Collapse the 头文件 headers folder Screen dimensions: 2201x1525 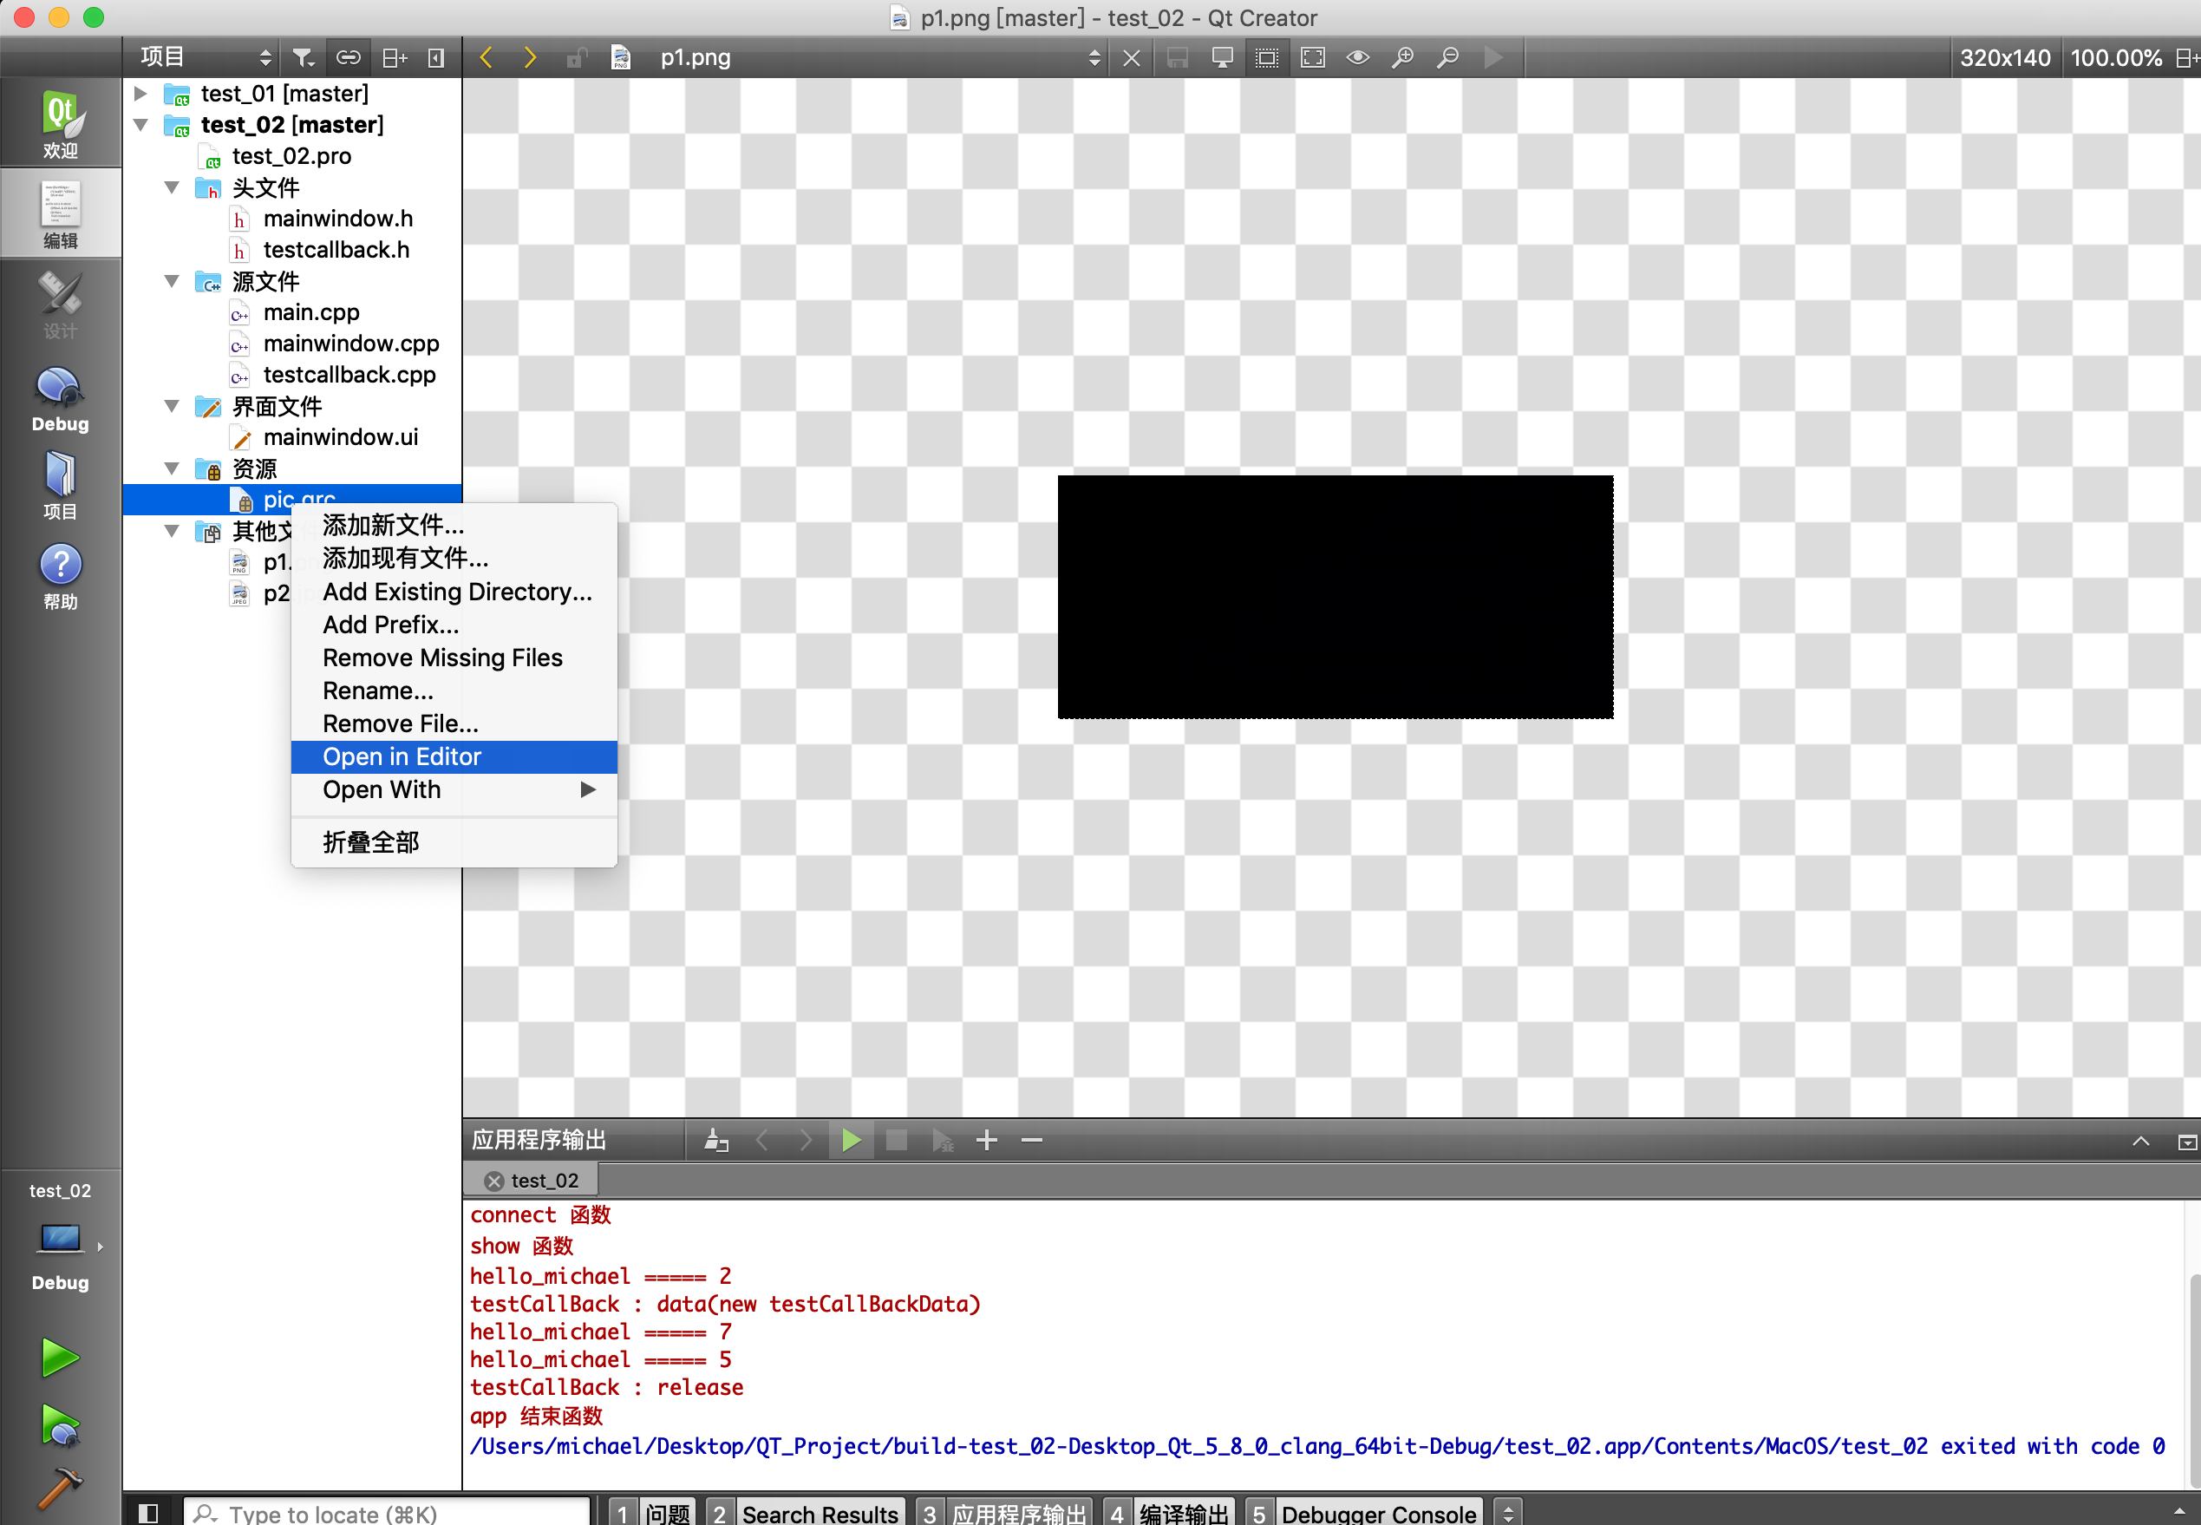pyautogui.click(x=172, y=187)
